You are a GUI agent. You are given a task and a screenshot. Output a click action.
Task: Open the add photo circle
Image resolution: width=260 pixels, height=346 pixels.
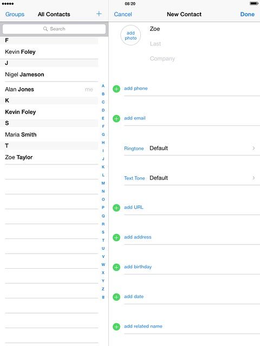pos(131,35)
